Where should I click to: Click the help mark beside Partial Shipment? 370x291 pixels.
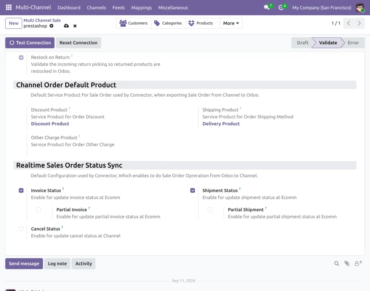(x=266, y=208)
